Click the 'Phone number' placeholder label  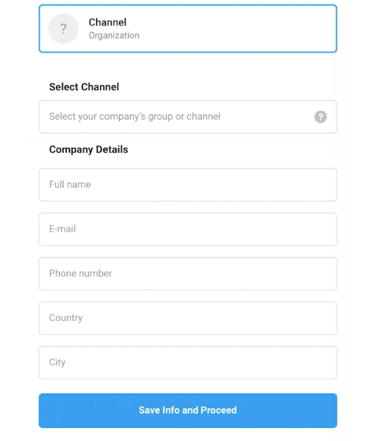[80, 273]
